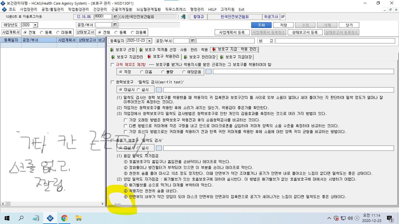
Task: Click the exit-door logout icon in the toolbar
Action: [x=183, y=17]
